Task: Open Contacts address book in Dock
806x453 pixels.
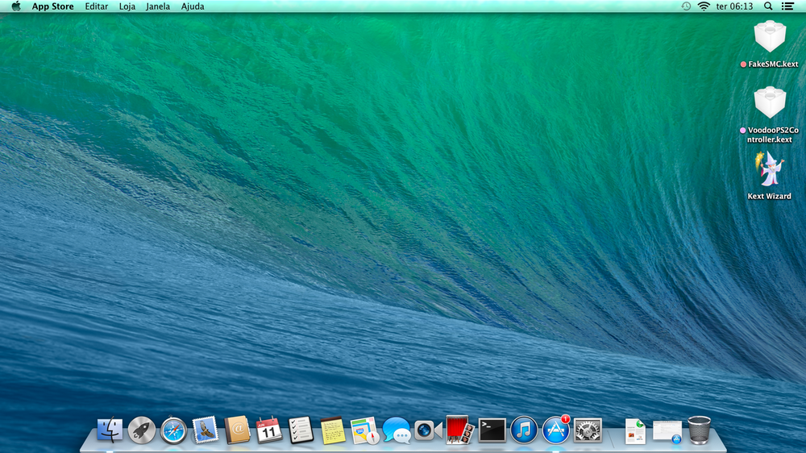Action: [x=238, y=430]
